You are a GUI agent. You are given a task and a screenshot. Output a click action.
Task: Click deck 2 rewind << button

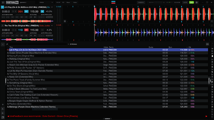click(12, 36)
